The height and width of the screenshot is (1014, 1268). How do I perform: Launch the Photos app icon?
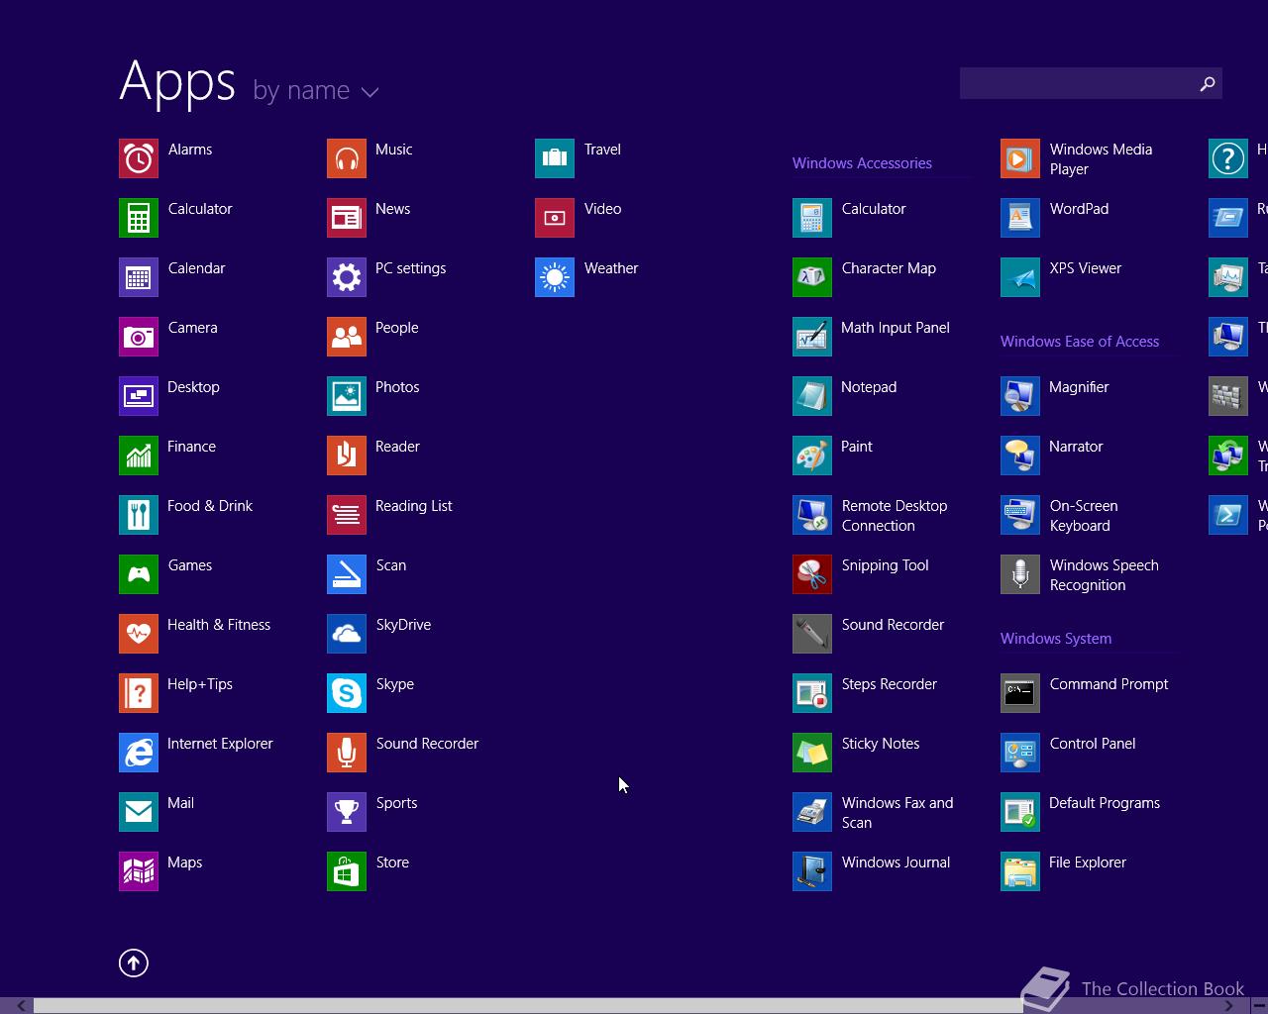coord(347,396)
